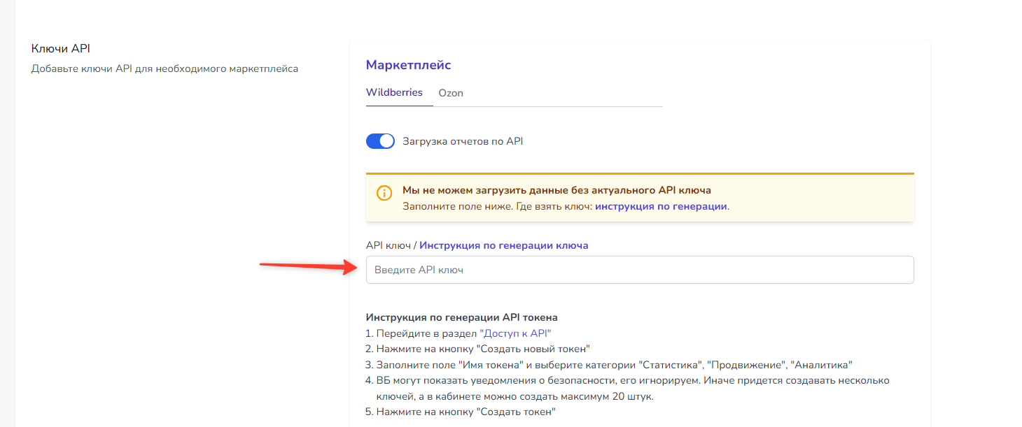Viewport: 1022px width, 427px height.
Task: Follow the "Доступ к API" link
Action: click(x=520, y=333)
